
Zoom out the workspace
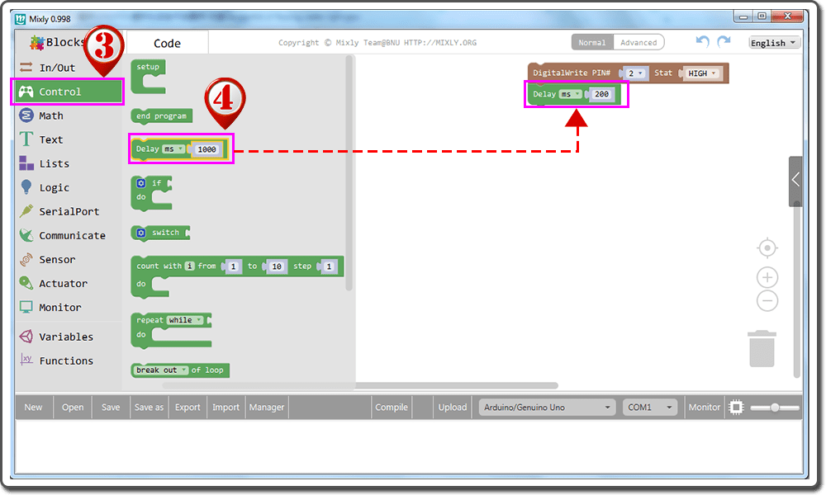pyautogui.click(x=767, y=301)
